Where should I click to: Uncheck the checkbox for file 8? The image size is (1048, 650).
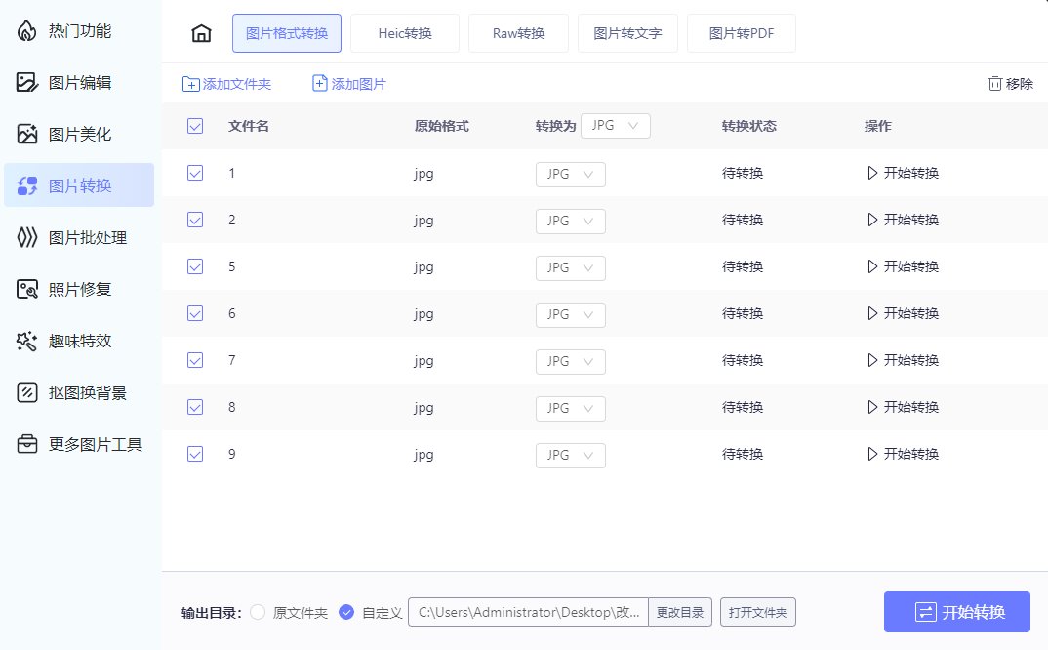pyautogui.click(x=195, y=407)
